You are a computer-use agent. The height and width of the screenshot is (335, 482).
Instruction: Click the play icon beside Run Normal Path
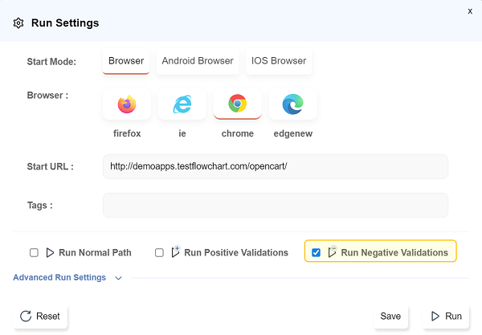(50, 252)
